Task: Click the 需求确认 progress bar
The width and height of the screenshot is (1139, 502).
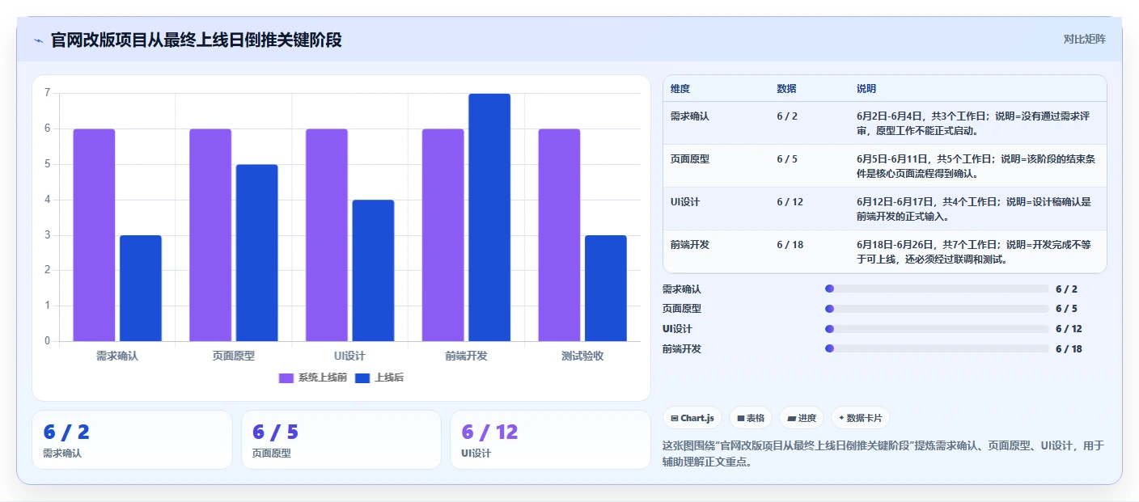Action: click(x=937, y=289)
